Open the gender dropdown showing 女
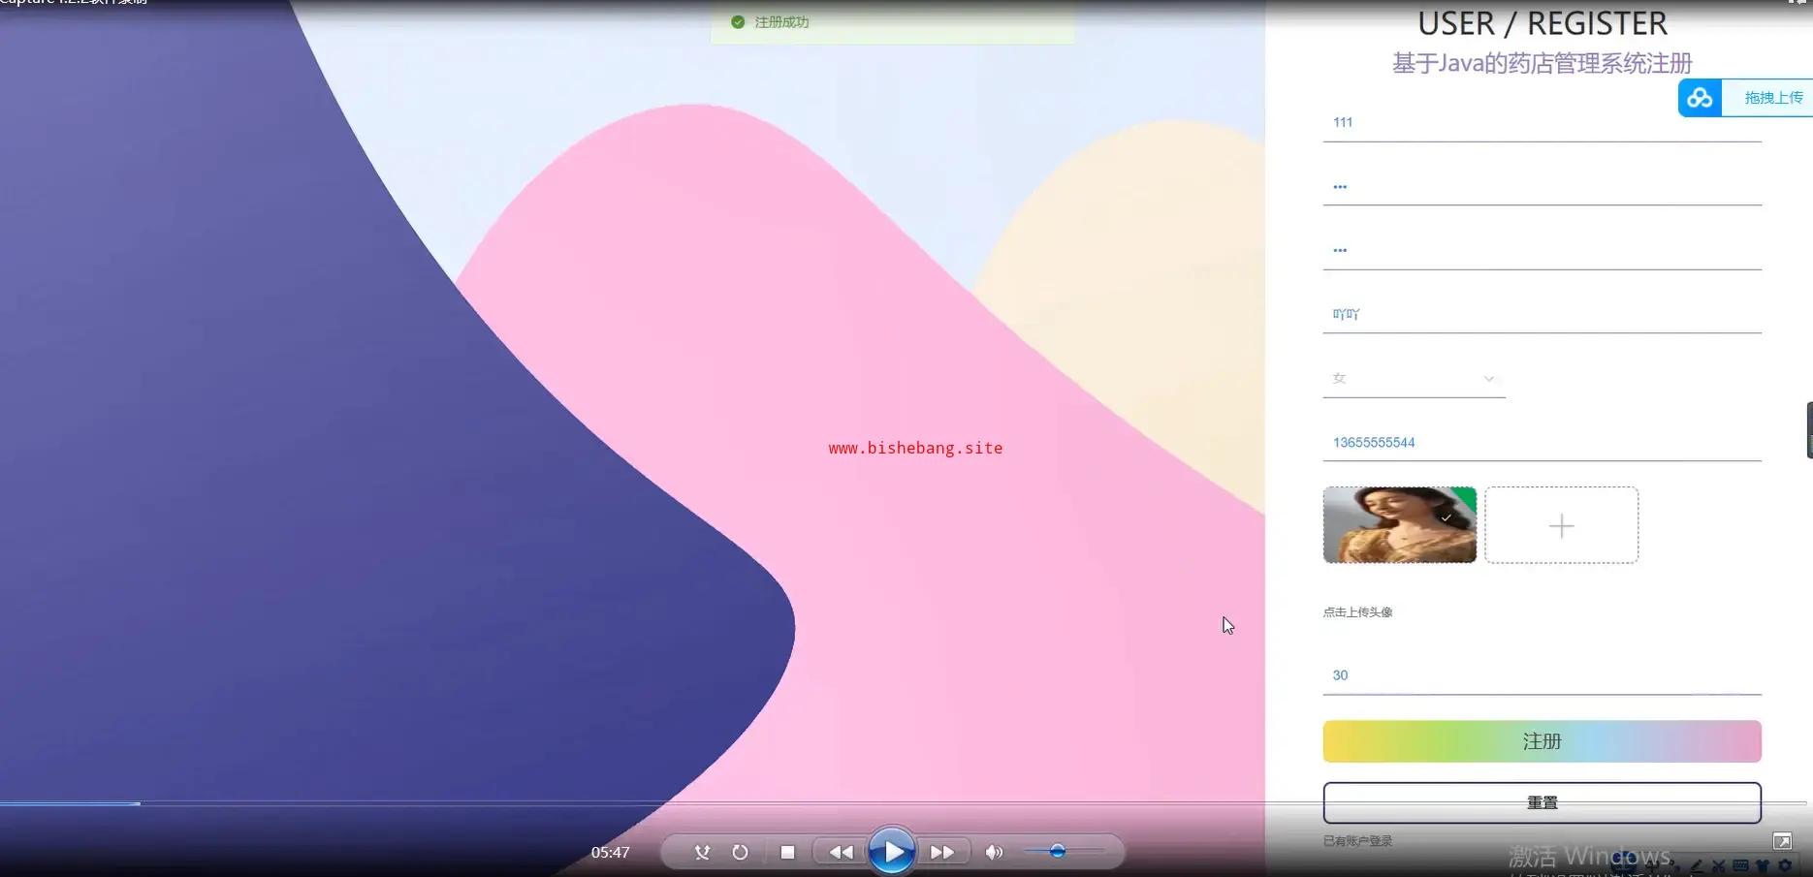 click(1414, 379)
